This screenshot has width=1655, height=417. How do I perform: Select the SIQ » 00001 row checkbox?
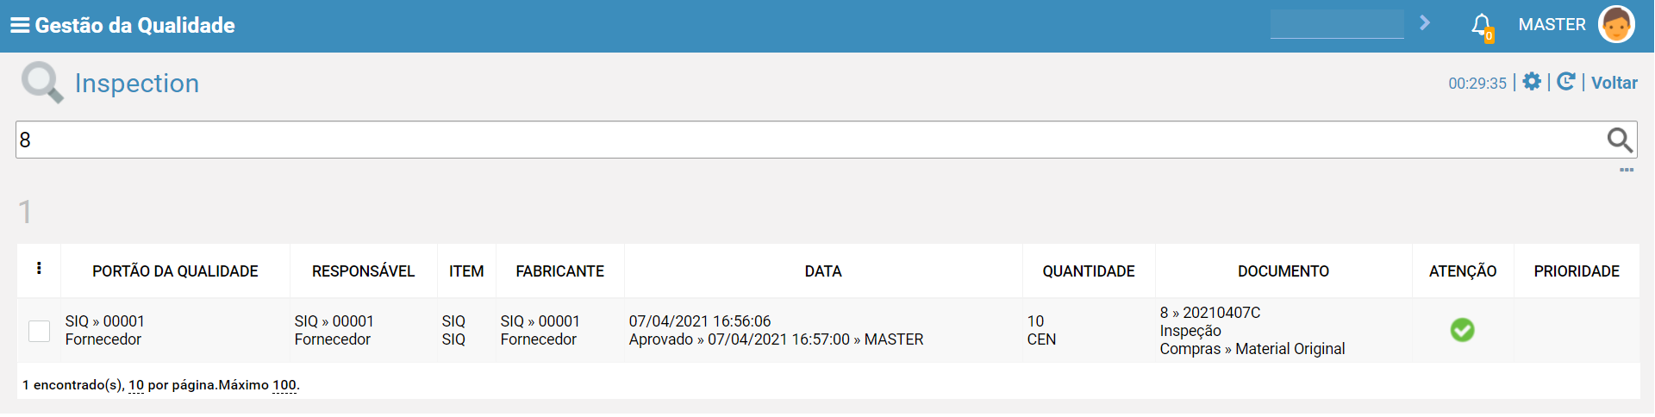click(x=40, y=331)
